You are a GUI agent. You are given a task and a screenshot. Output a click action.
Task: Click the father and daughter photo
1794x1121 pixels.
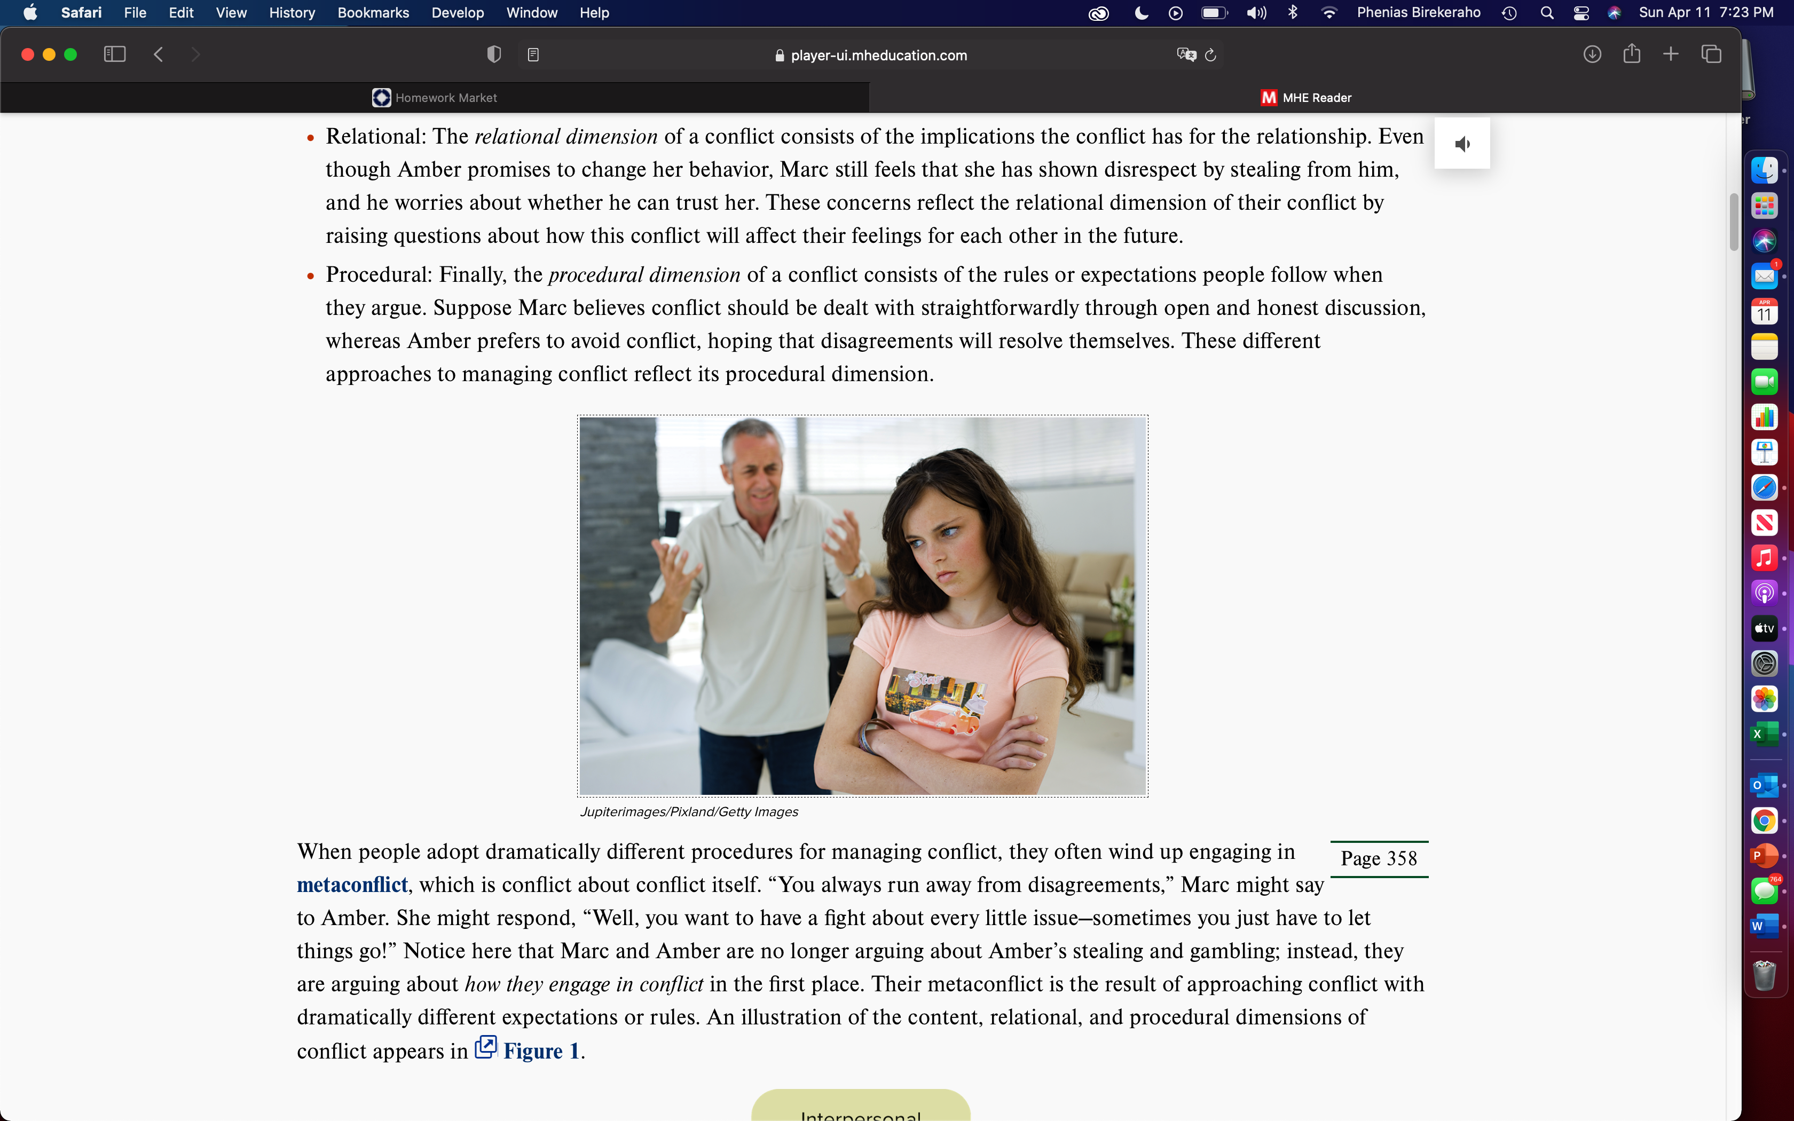click(x=863, y=606)
